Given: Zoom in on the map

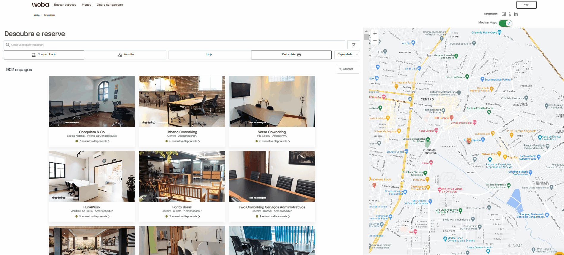Looking at the screenshot, I should [x=375, y=33].
